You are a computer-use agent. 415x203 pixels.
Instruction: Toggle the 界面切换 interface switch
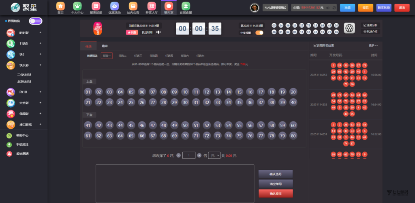point(35,21)
